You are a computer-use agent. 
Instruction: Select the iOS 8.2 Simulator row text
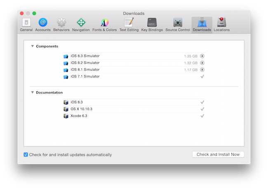point(85,63)
